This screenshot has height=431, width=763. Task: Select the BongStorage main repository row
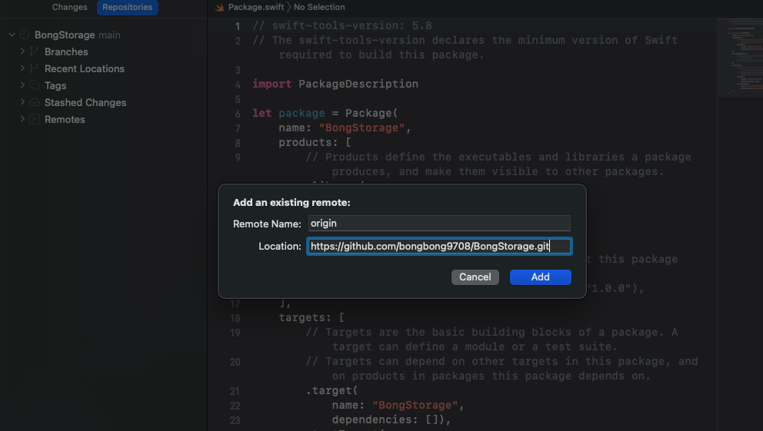tap(104, 35)
